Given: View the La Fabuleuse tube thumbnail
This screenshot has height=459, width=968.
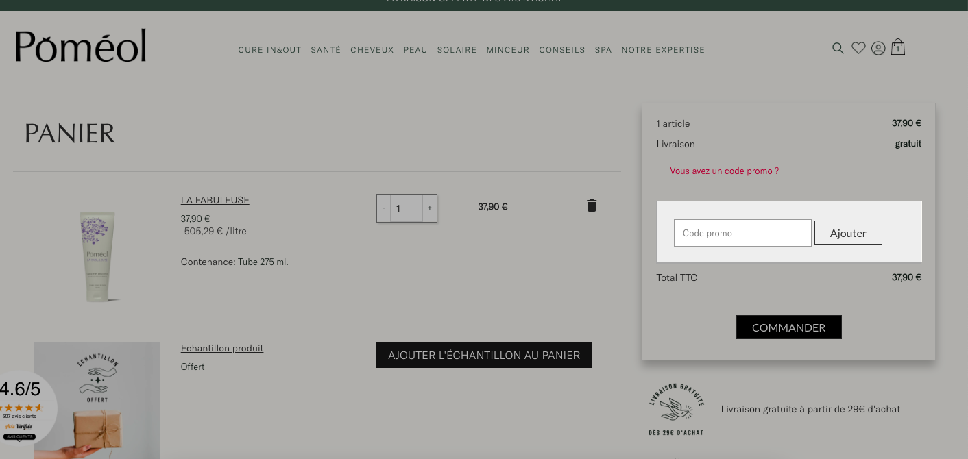Looking at the screenshot, I should point(97,256).
